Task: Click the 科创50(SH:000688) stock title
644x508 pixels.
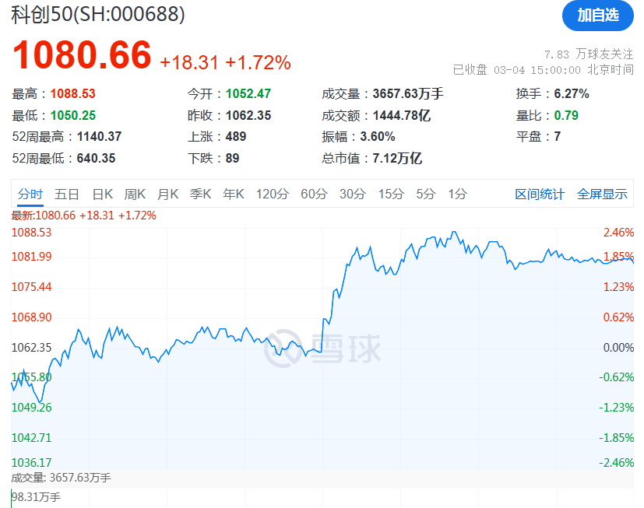Action: 98,14
